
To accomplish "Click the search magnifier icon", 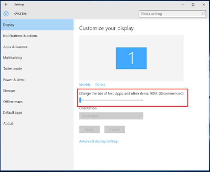I will [203, 14].
